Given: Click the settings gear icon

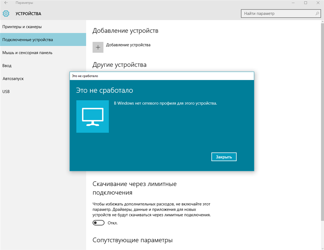Looking at the screenshot, I should pyautogui.click(x=6, y=14).
